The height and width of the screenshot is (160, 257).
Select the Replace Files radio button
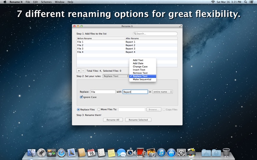click(x=78, y=109)
